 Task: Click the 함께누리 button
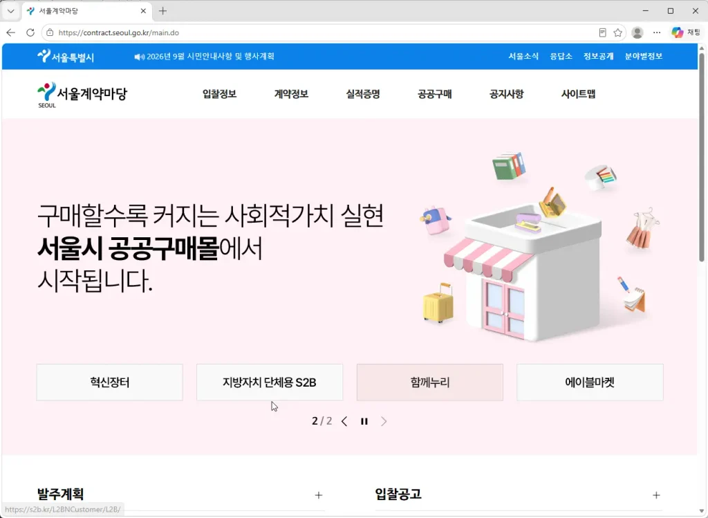click(x=430, y=382)
